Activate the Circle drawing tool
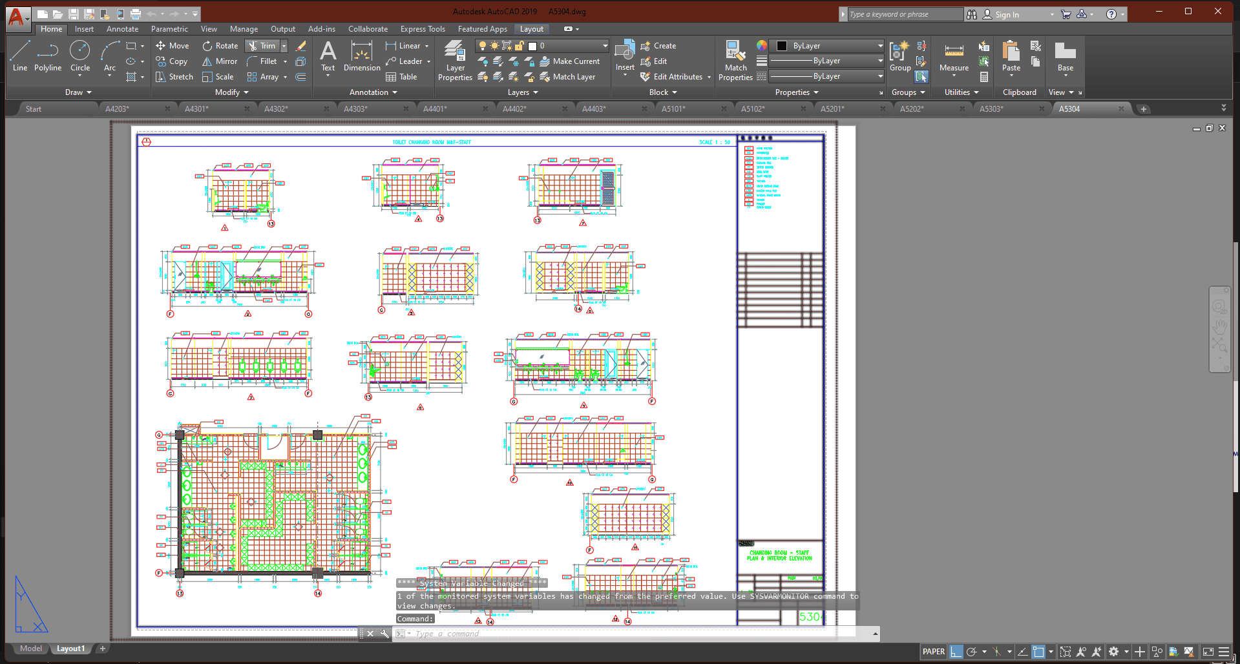 [x=80, y=56]
